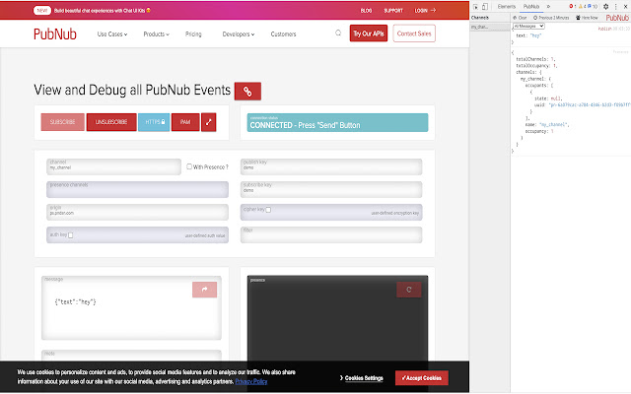
Task: Click the subscribe key input field
Action: coord(331,189)
